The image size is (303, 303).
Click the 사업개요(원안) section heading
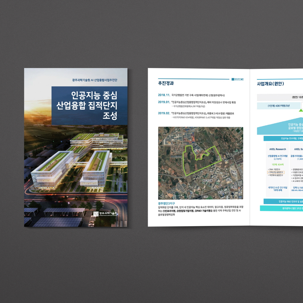(270, 84)
